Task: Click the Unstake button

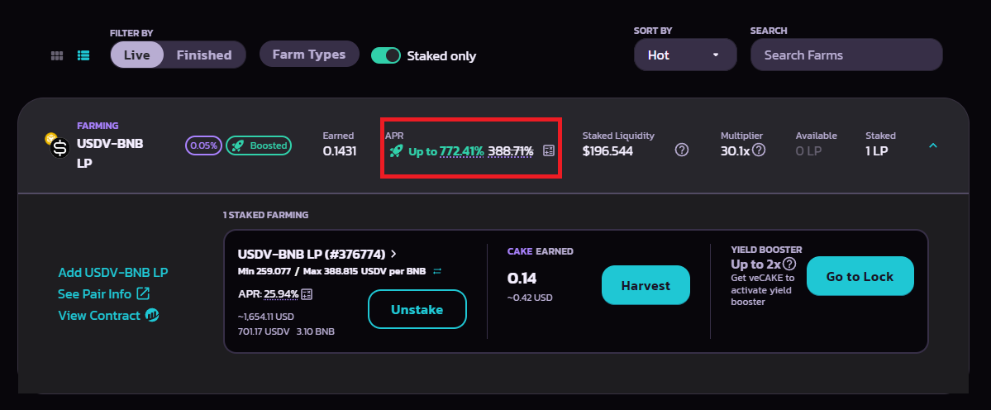Action: (417, 310)
